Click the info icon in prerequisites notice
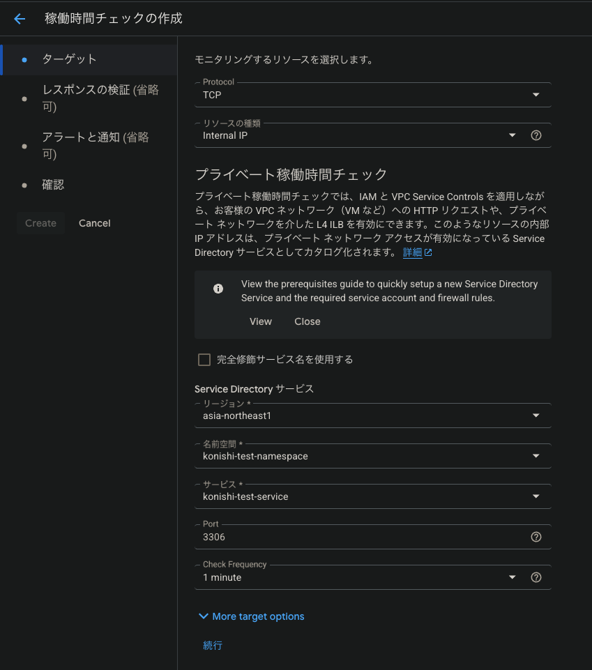592x670 pixels. click(218, 289)
